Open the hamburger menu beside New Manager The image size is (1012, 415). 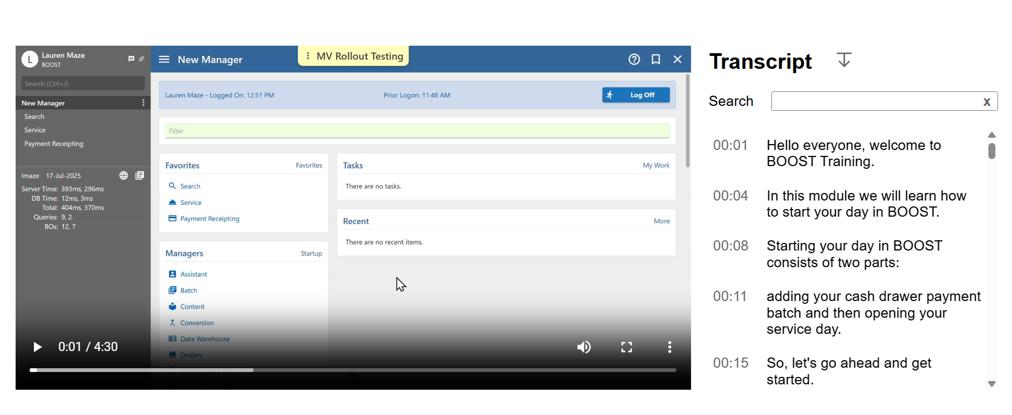tap(164, 60)
